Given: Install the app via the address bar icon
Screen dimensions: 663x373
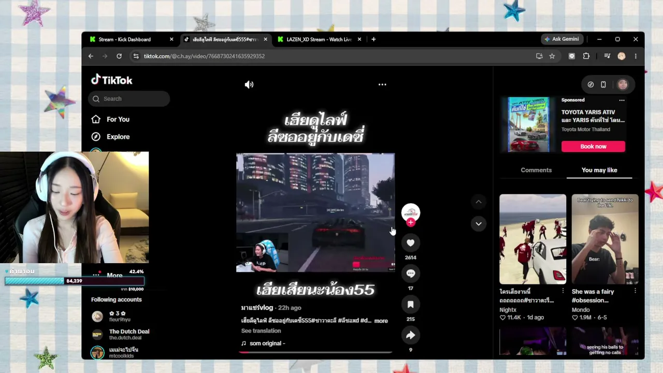Looking at the screenshot, I should [x=539, y=56].
